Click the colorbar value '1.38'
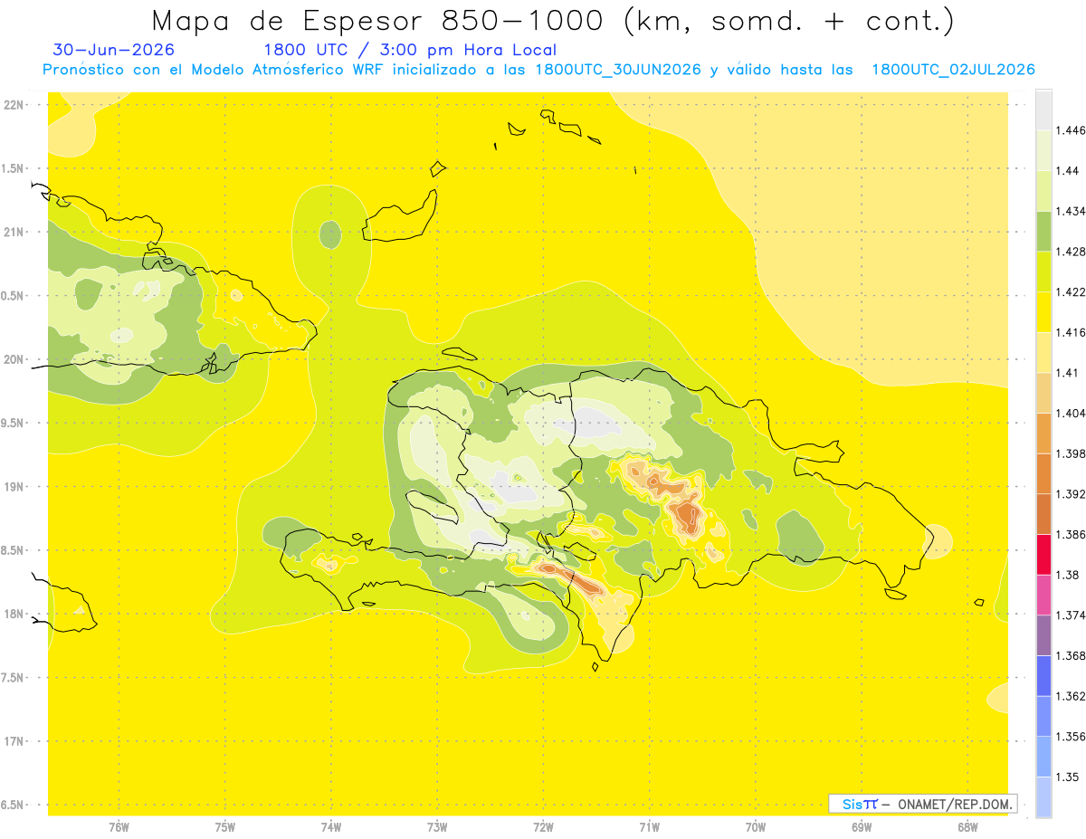The height and width of the screenshot is (839, 1086). pos(1069,576)
